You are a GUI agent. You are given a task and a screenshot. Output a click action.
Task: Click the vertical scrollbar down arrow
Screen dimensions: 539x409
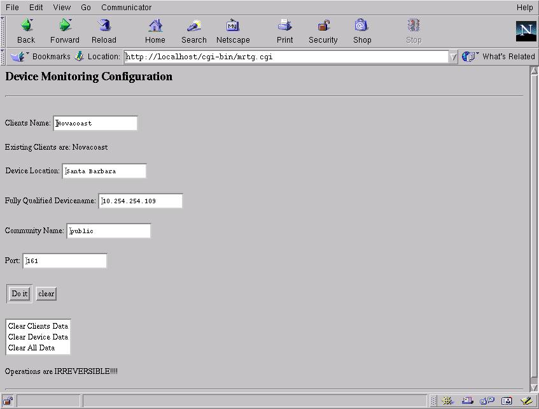click(533, 387)
